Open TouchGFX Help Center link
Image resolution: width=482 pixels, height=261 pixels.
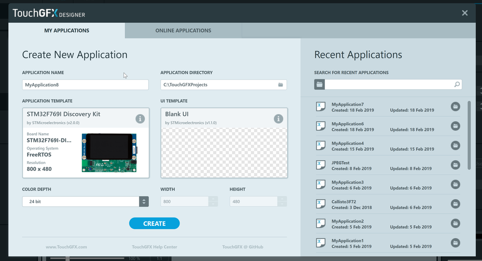(x=154, y=247)
